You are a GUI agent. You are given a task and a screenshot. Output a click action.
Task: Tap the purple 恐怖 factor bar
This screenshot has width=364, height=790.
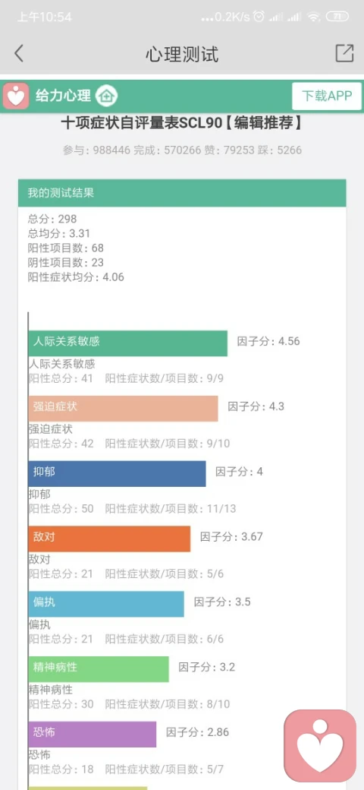(93, 734)
